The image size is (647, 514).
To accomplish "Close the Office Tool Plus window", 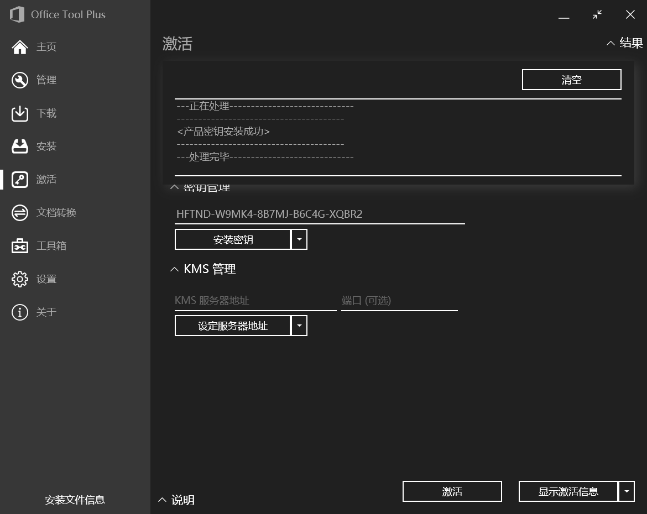I will coord(630,15).
